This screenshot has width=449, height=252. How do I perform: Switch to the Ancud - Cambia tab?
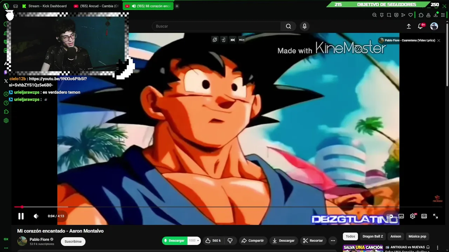click(x=96, y=6)
